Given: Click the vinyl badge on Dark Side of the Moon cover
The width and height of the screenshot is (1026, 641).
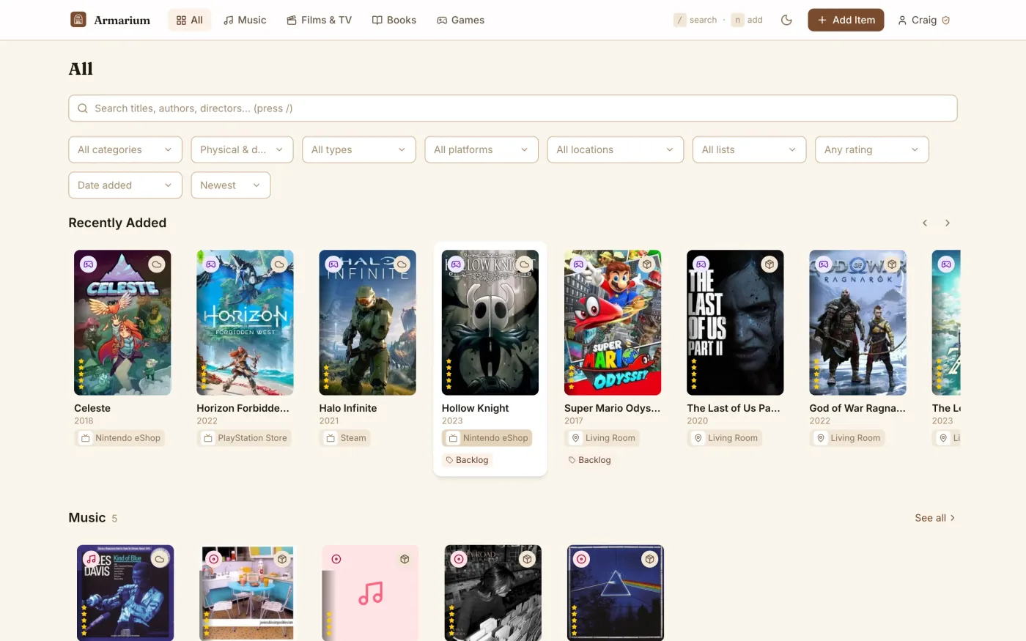Looking at the screenshot, I should pos(582,559).
